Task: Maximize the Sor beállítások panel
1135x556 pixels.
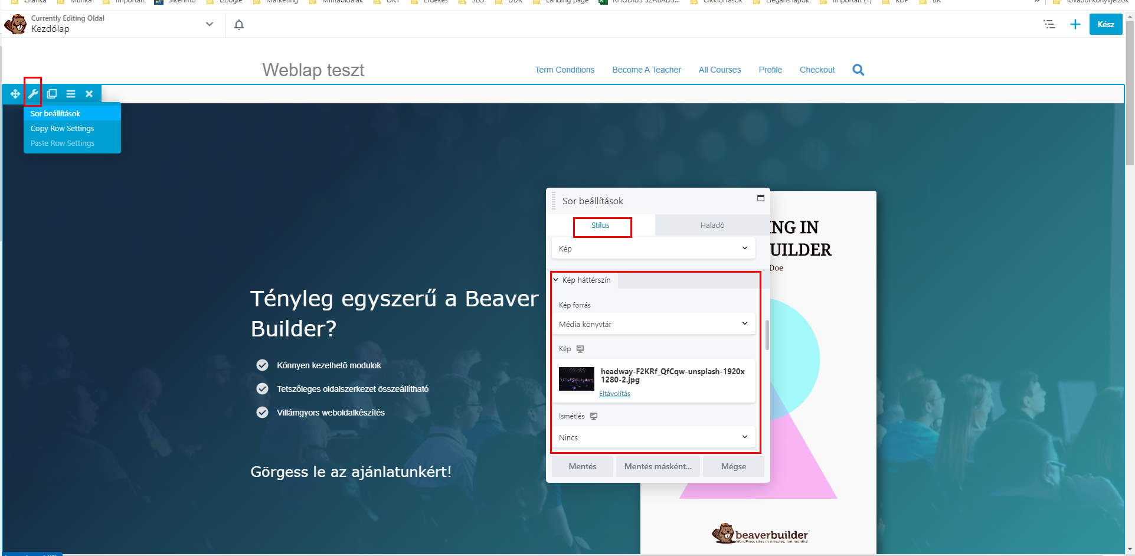Action: 761,198
